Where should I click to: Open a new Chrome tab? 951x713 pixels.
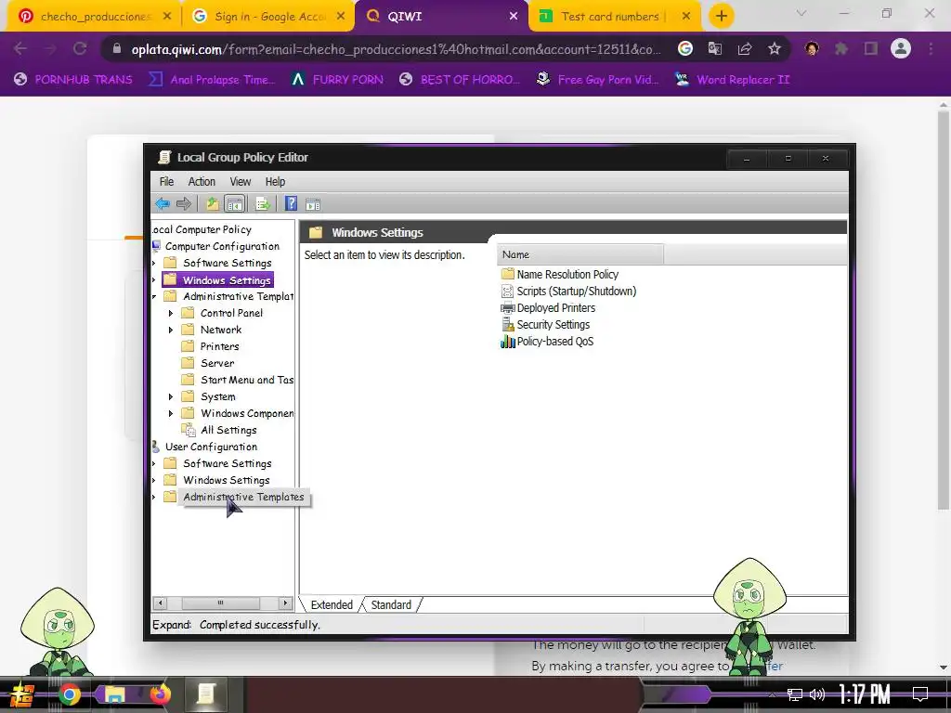(721, 17)
